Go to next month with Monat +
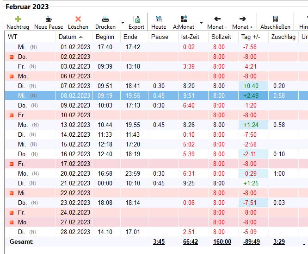This screenshot has width=308, height=254. coord(242,19)
